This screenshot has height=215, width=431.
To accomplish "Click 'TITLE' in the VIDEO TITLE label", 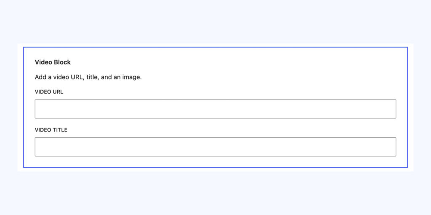I will tap(60, 130).
